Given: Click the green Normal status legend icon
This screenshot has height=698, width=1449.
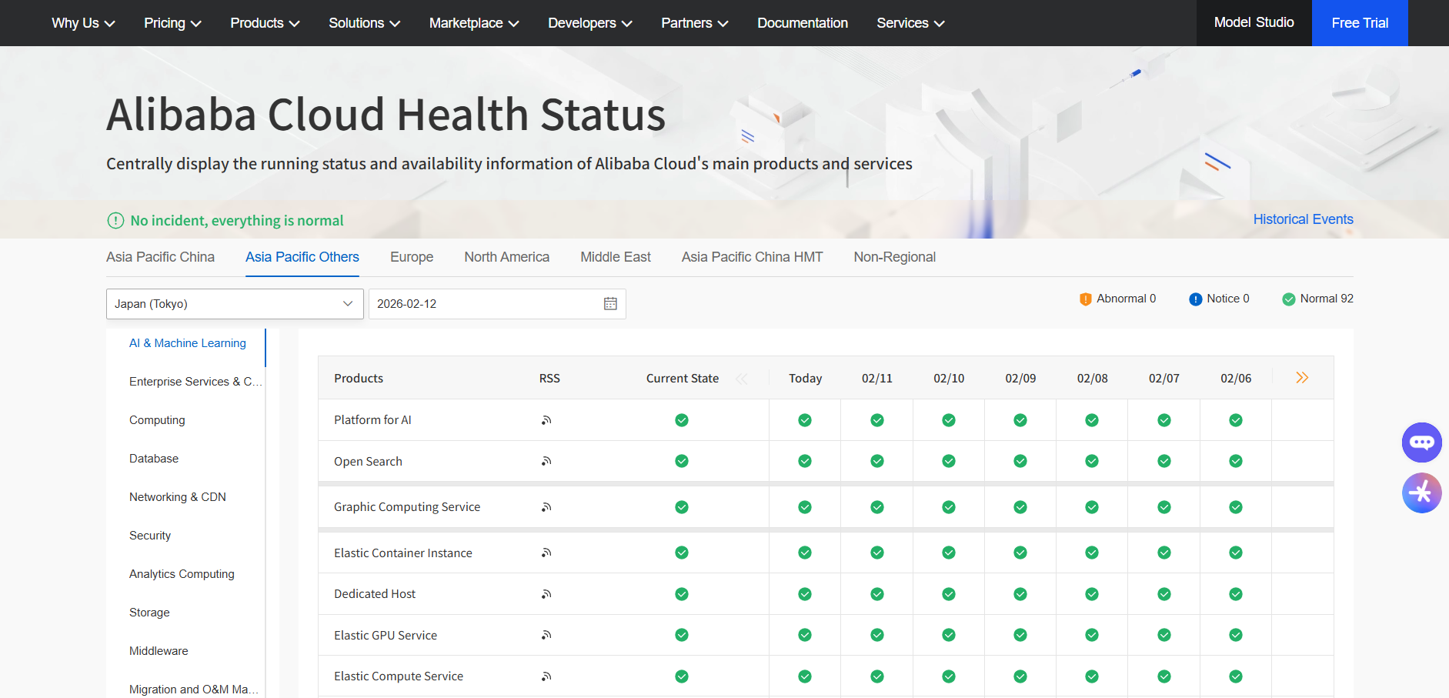Looking at the screenshot, I should click(x=1287, y=299).
